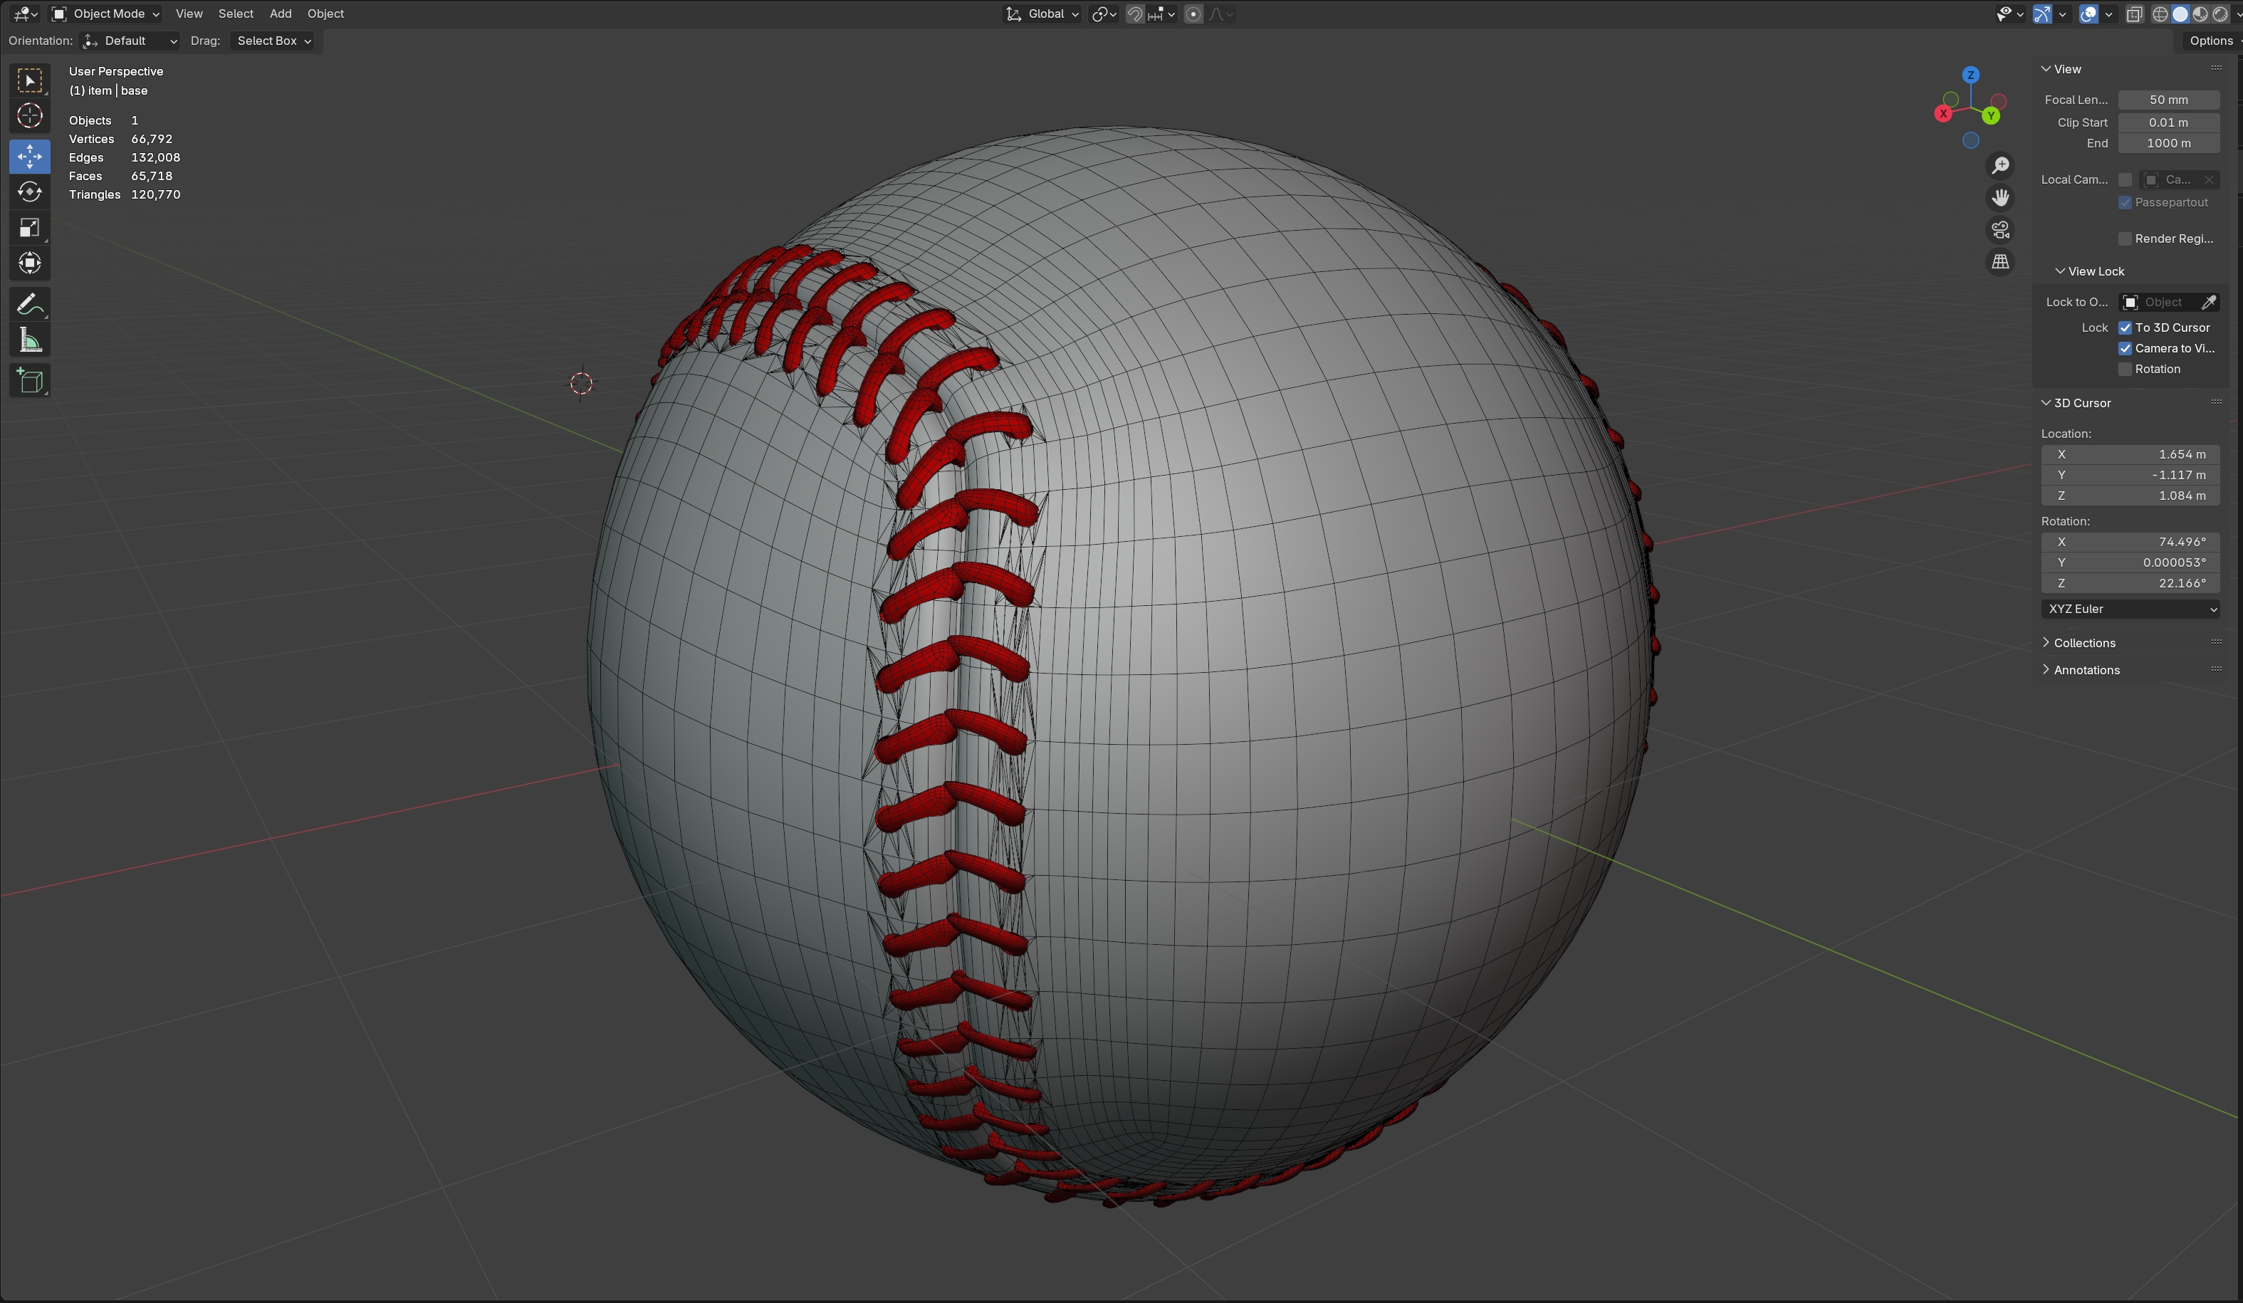This screenshot has width=2243, height=1303.
Task: Select the Annotate pencil tool
Action: pos(29,305)
